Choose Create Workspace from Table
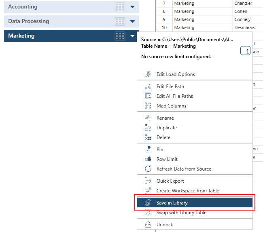Viewport: 263px width, 232px height. tap(195, 191)
